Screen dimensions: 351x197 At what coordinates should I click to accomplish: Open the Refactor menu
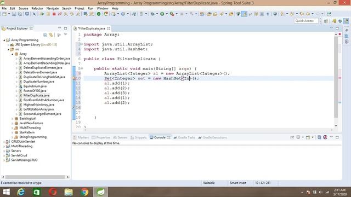pos(37,8)
